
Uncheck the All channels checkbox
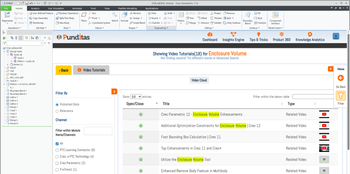57,144
